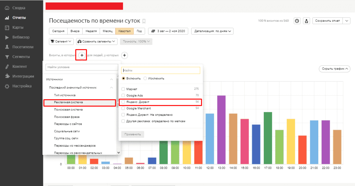Click the purple 13:00 chart bar
This screenshot has height=186, width=355.
(x=221, y=129)
